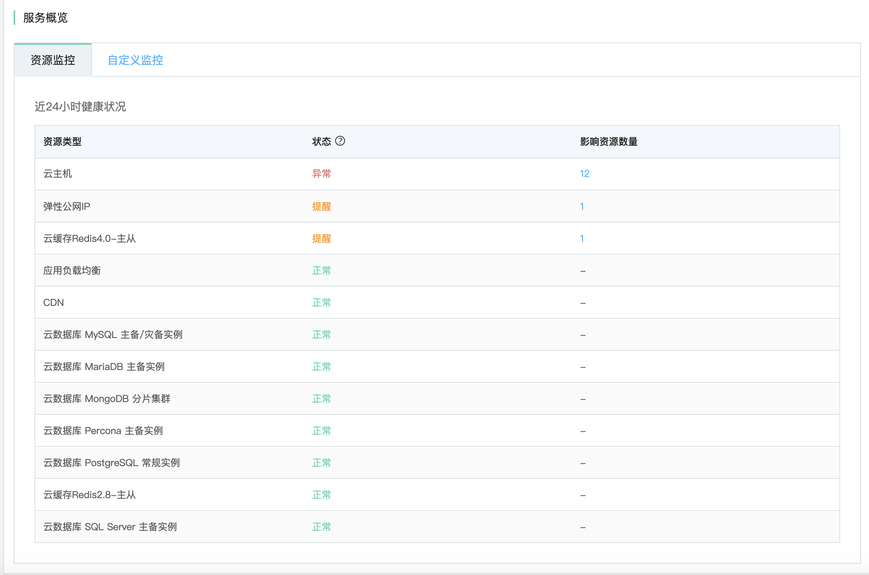Click affected count 1 for 弹性公网IP
This screenshot has width=869, height=575.
582,207
